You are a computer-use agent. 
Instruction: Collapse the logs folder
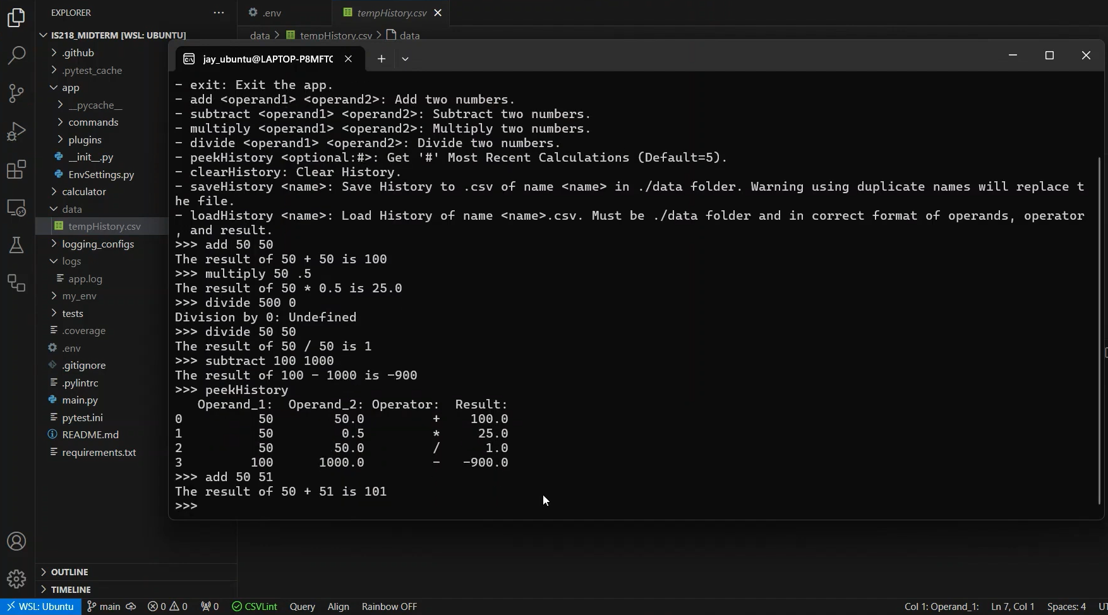tap(71, 261)
